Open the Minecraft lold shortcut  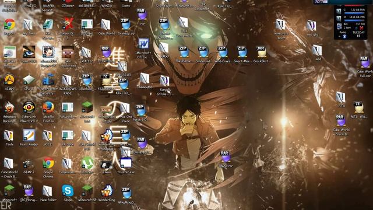tap(87, 107)
